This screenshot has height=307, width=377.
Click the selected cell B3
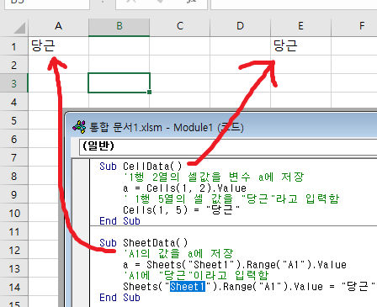[x=119, y=83]
